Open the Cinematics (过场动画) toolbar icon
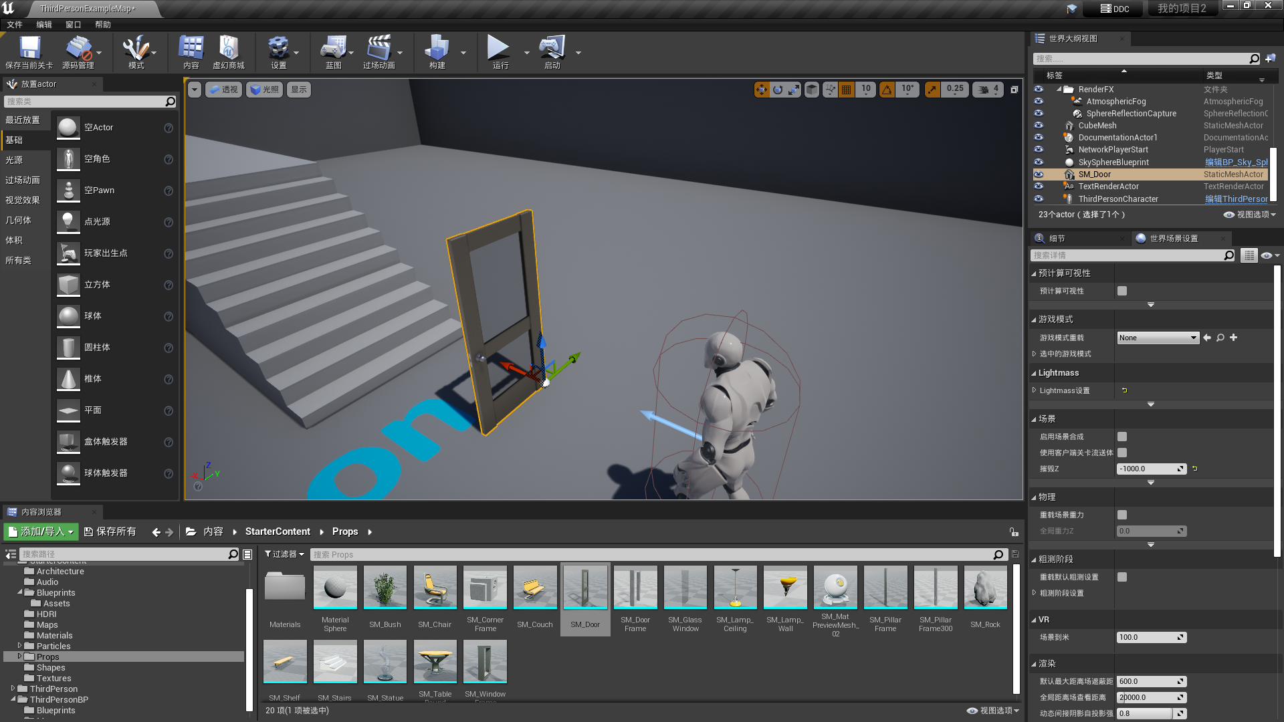Image resolution: width=1284 pixels, height=722 pixels. (379, 52)
